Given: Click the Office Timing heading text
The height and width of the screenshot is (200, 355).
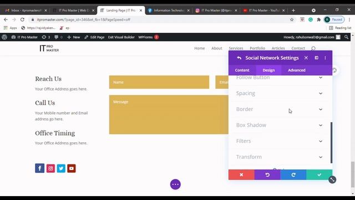Looking at the screenshot, I should click(55, 133).
